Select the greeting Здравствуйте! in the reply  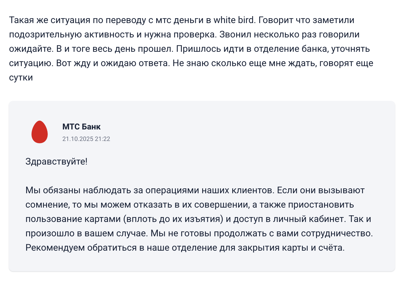pyautogui.click(x=56, y=162)
